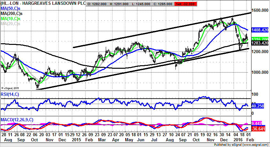Screen dimensions: 270x147
Task: Click the red MACD value tag -36.641
Action: click(258, 129)
